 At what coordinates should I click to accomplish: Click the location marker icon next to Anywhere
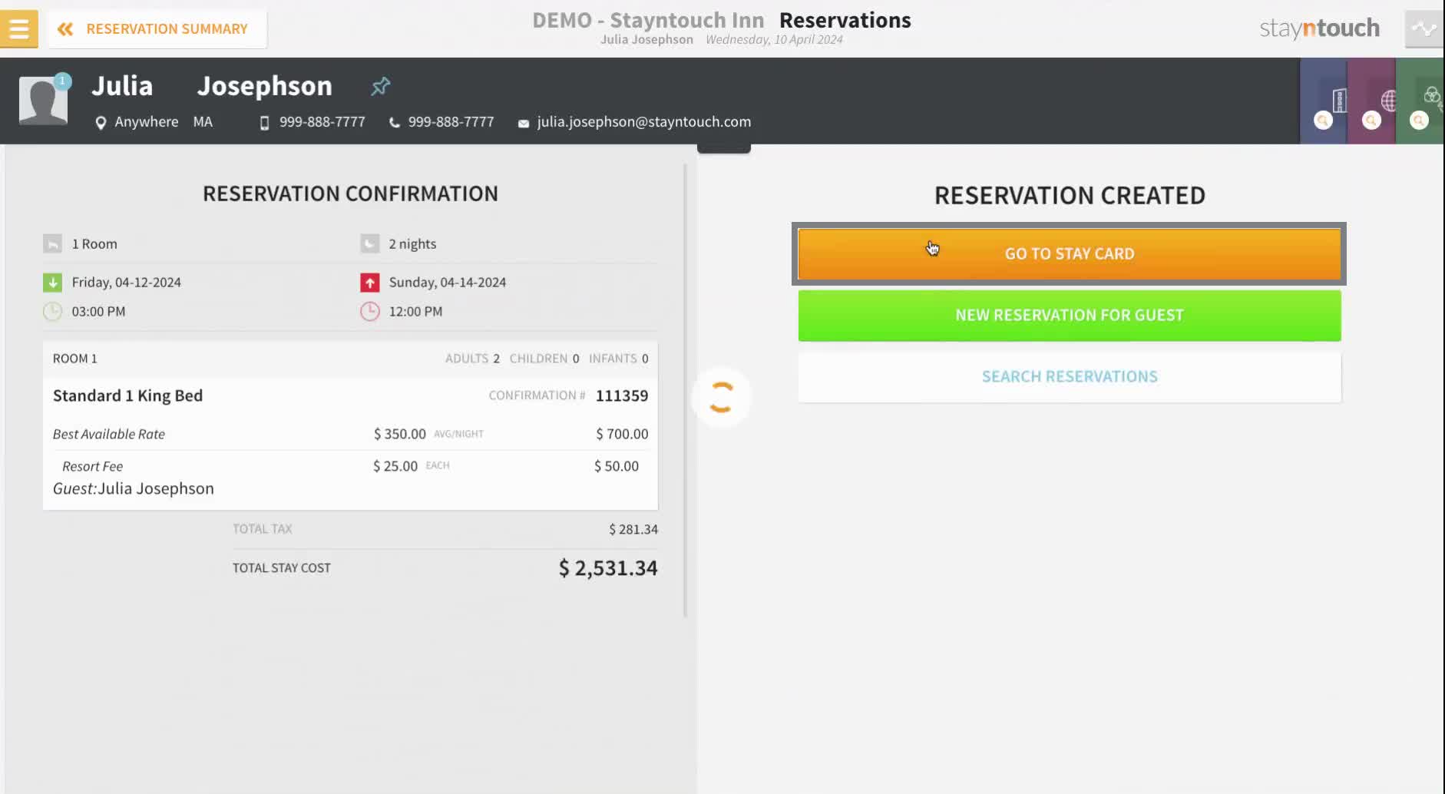click(x=101, y=123)
